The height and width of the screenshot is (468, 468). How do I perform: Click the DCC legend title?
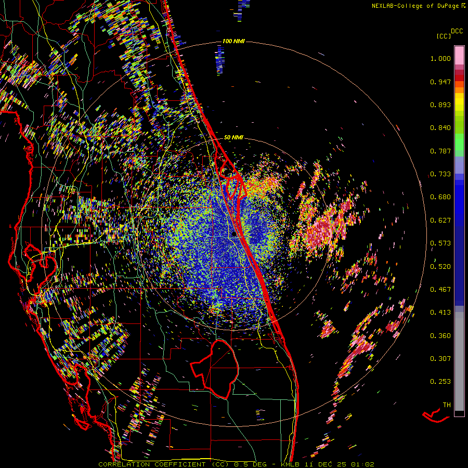[x=457, y=31]
